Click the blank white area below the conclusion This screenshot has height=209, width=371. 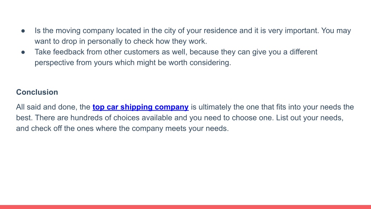[x=185, y=168]
